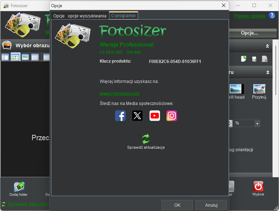This screenshot has width=279, height=211.
Task: Switch to opcje wyszukiwania tab
Action: (x=87, y=16)
